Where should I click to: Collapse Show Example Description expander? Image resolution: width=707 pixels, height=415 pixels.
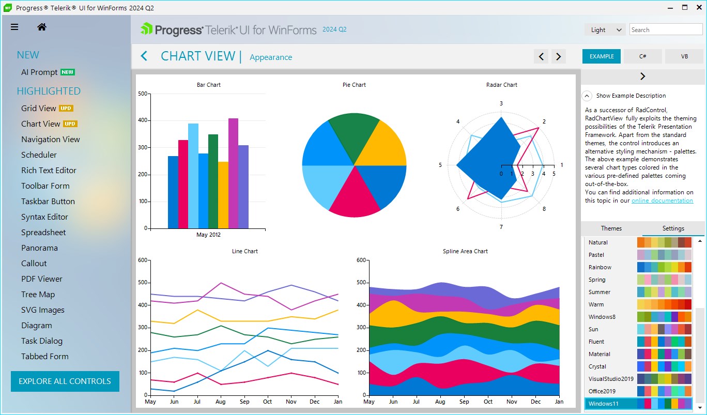click(x=587, y=96)
